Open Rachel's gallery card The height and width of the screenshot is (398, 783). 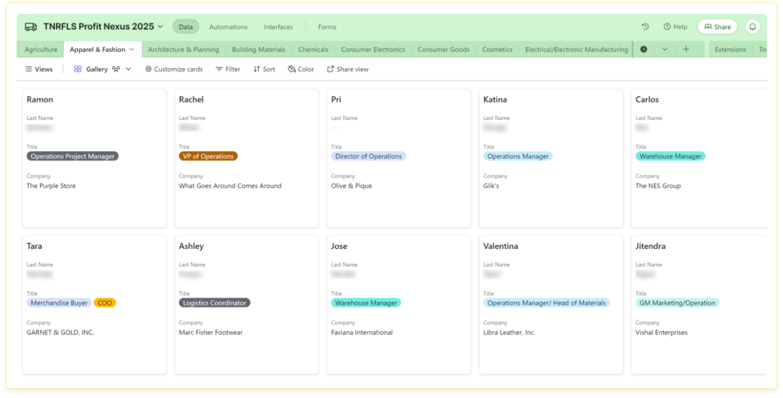tap(246, 158)
